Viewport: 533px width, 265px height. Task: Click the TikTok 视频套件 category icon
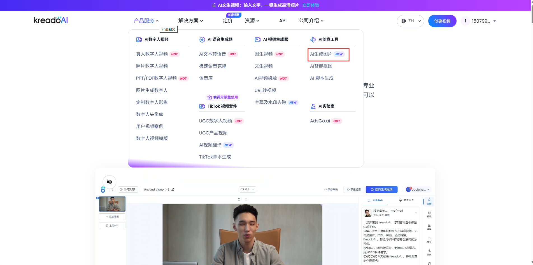pyautogui.click(x=202, y=107)
